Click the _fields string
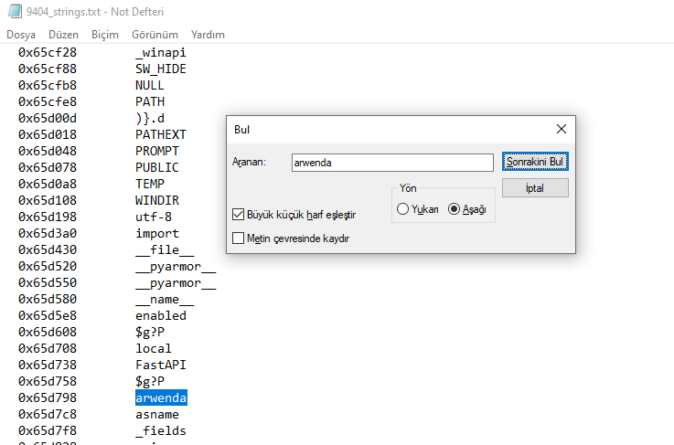 (161, 430)
